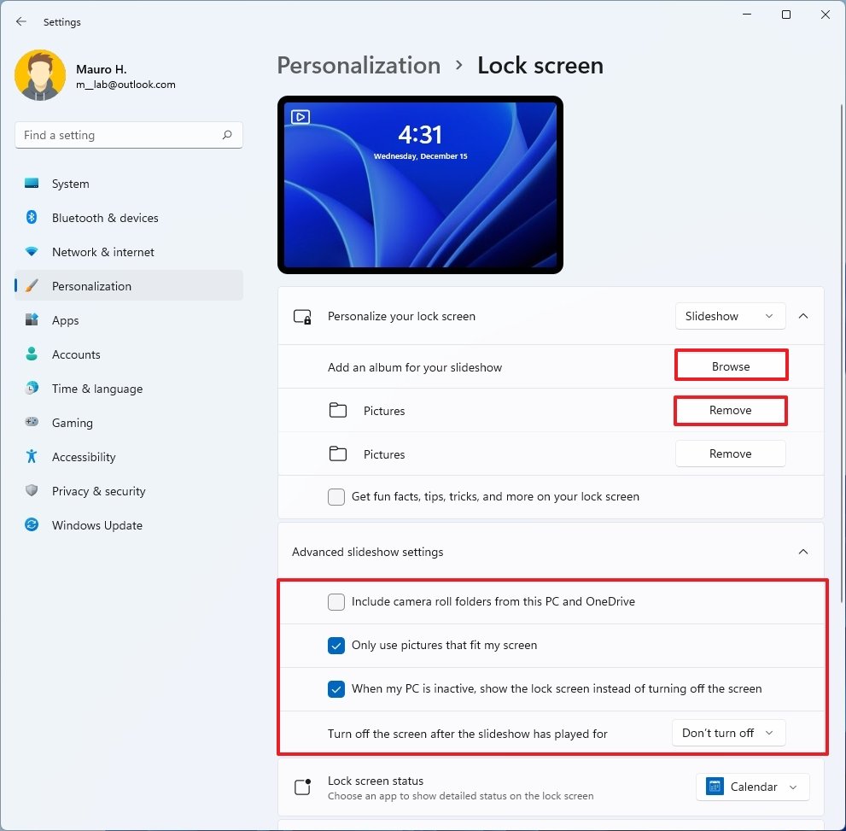Collapse Personalize your lock screen section
The width and height of the screenshot is (846, 831).
[x=802, y=316]
